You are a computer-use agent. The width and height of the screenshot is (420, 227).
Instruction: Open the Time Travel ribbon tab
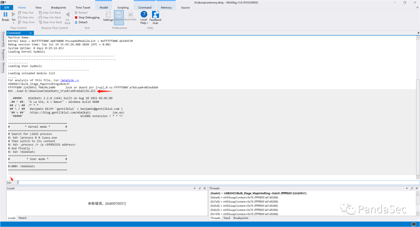[83, 7]
